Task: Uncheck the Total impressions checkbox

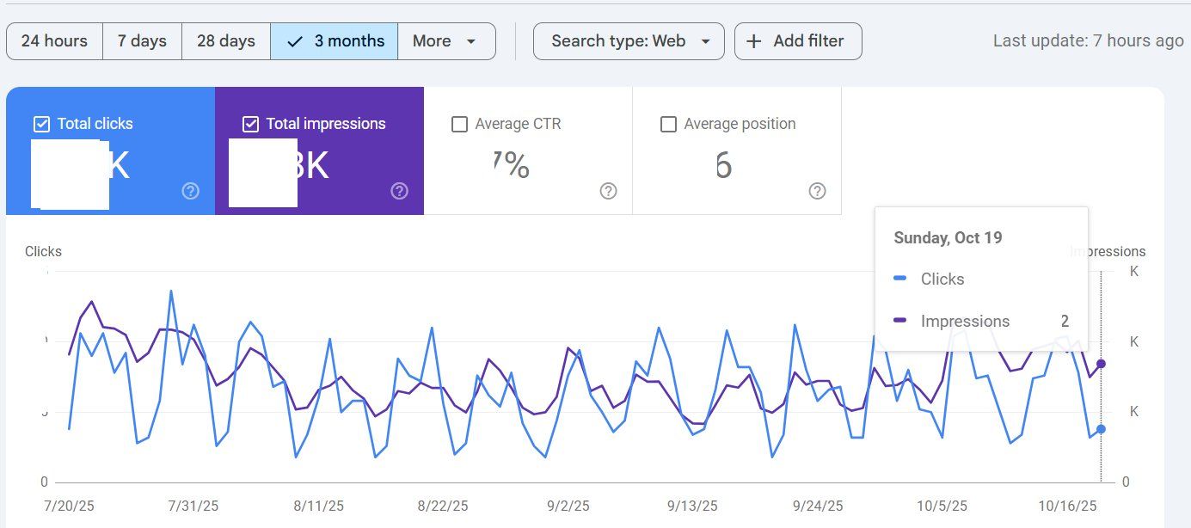Action: click(250, 123)
